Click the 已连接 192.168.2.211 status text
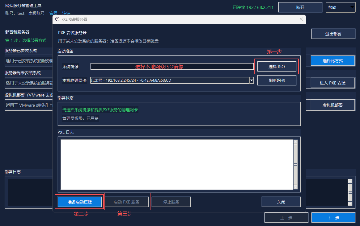This screenshot has width=360, height=226. 253,8
